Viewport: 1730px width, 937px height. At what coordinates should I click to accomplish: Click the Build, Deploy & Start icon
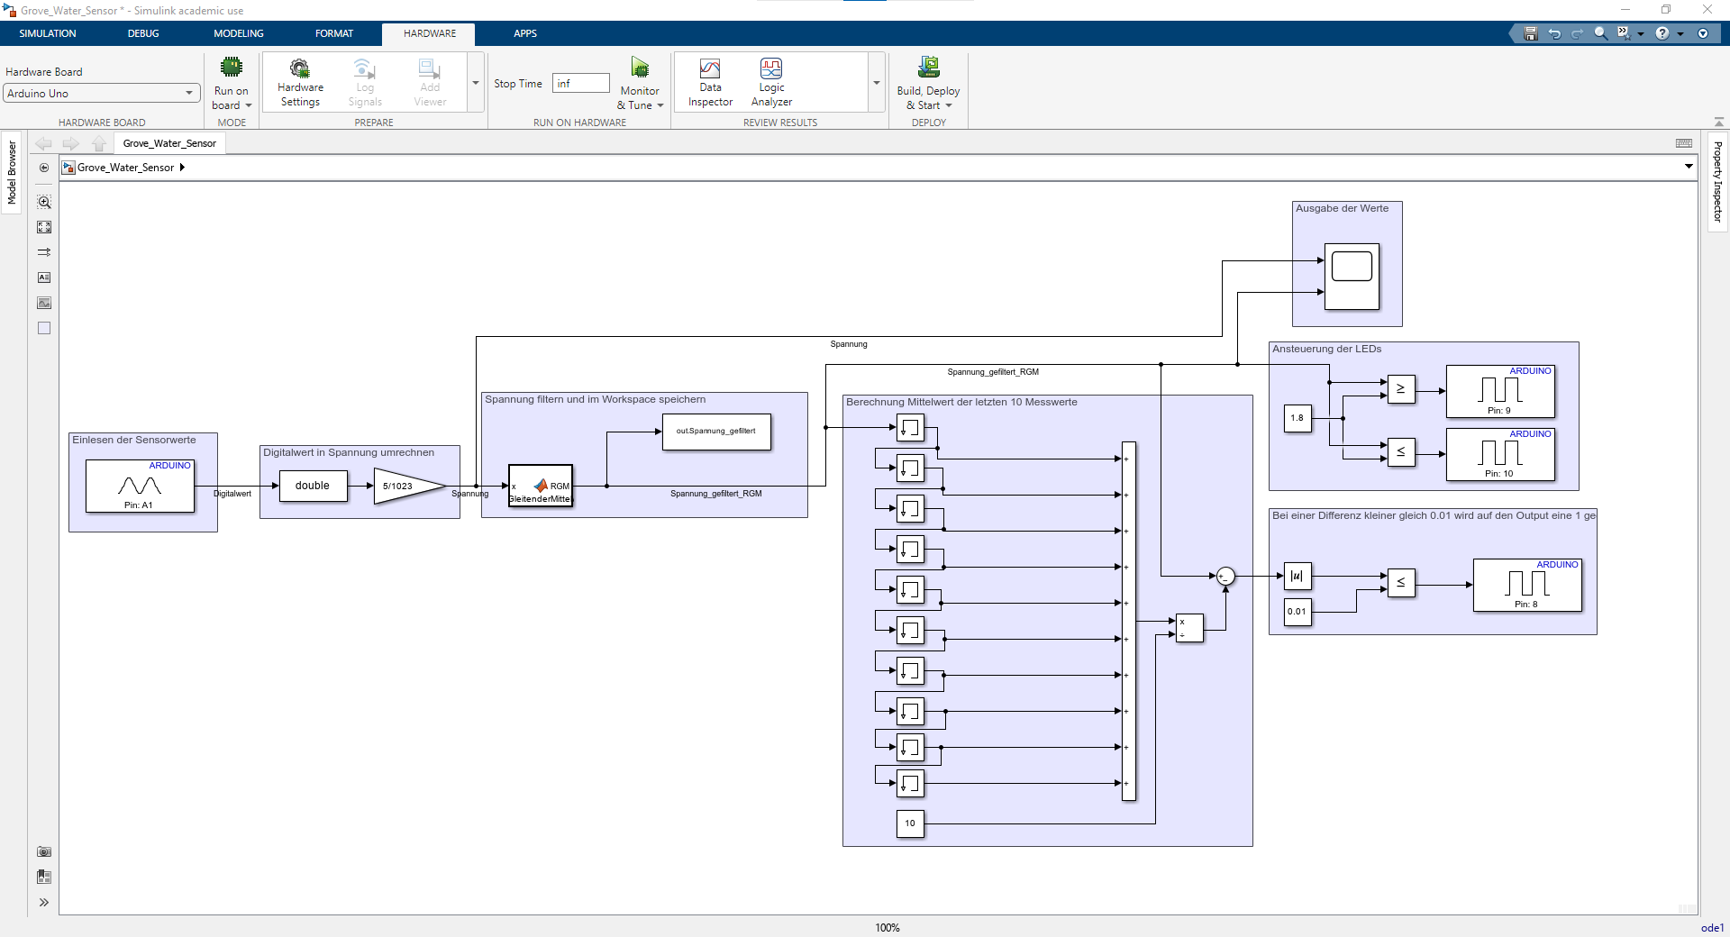(928, 68)
